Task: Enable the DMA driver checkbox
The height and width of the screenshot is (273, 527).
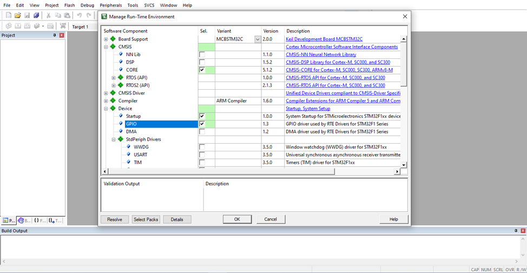Action: pos(202,131)
